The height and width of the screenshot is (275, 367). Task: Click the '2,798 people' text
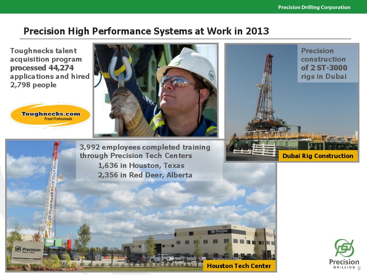tap(33, 85)
